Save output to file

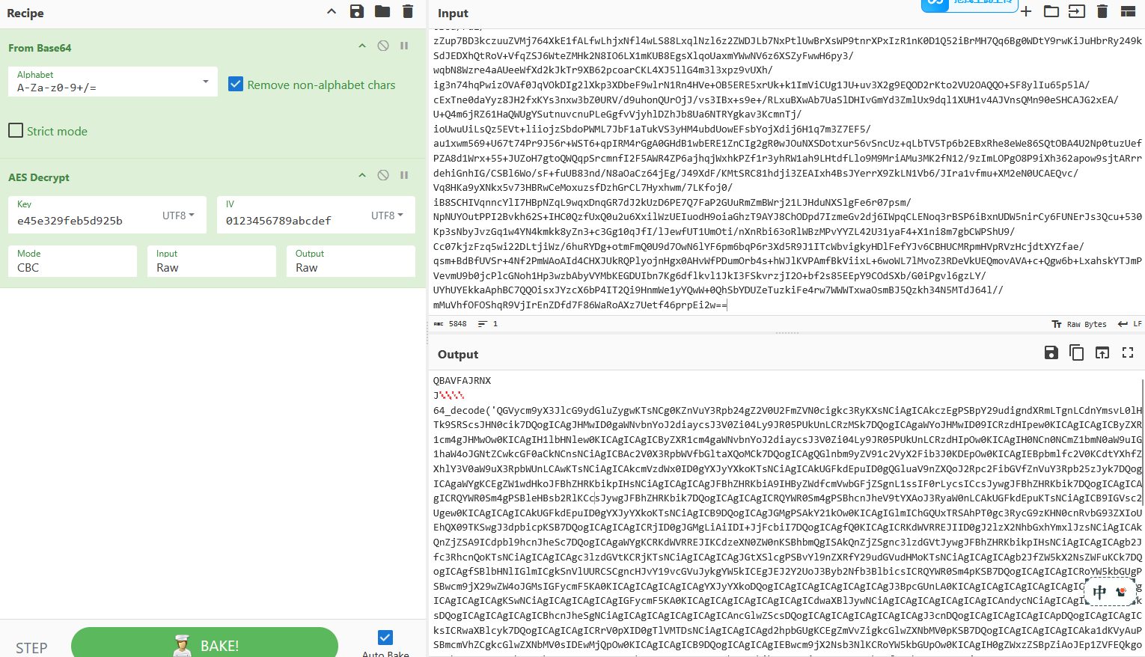(x=1051, y=352)
